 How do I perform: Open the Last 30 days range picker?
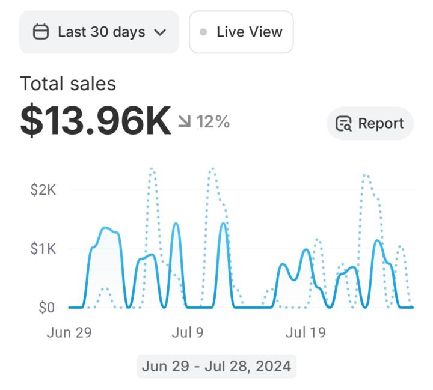[99, 32]
